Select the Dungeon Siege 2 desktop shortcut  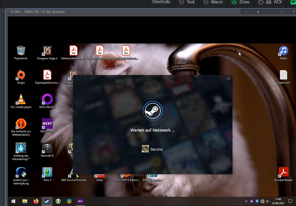[47, 53]
